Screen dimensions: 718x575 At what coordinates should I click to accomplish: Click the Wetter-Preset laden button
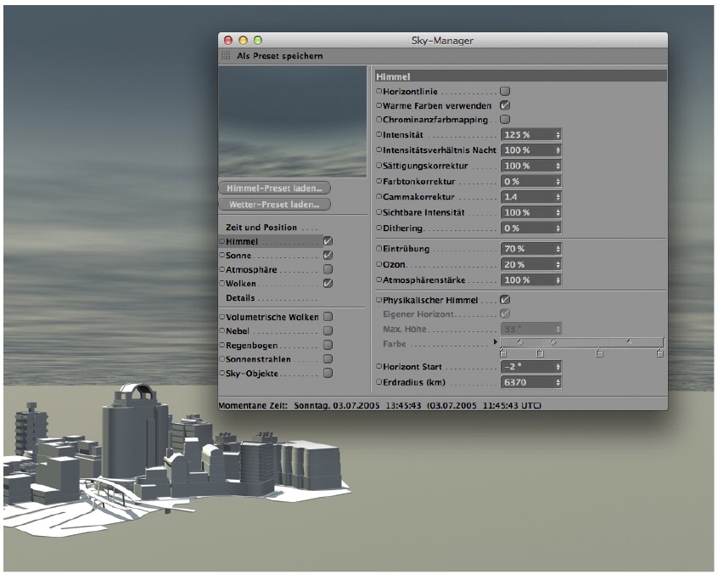tap(274, 205)
